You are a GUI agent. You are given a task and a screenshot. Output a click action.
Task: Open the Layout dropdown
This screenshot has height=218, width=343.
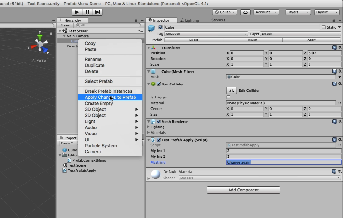327,12
